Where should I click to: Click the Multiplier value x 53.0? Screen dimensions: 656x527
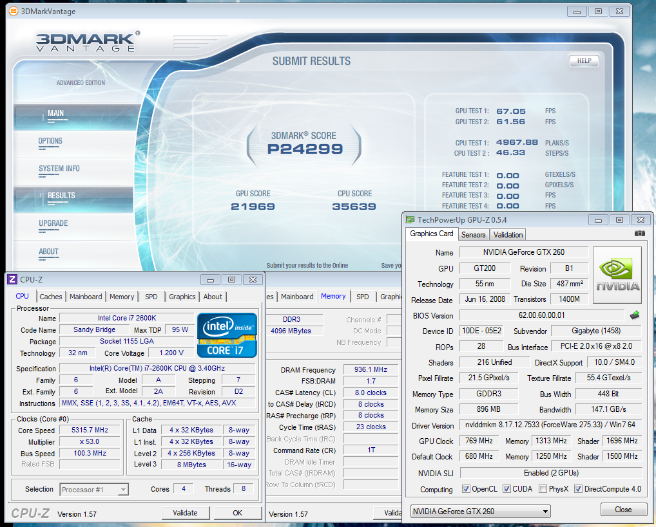[x=90, y=442]
